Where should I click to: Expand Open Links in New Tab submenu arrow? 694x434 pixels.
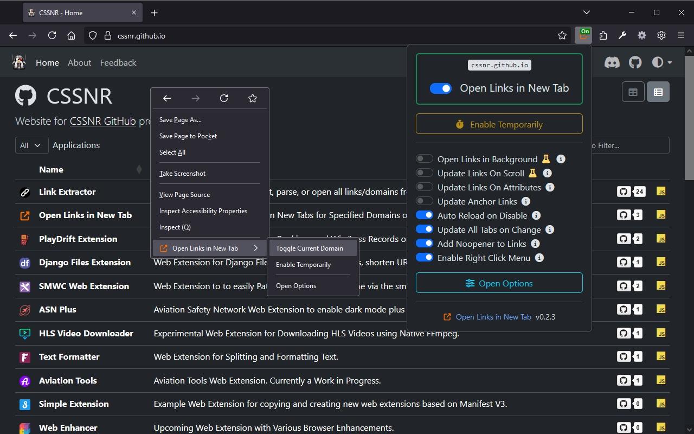[x=255, y=248]
